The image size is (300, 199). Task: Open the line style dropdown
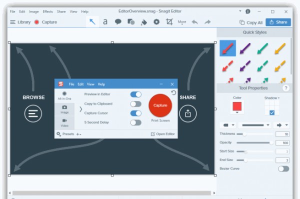[255, 125]
